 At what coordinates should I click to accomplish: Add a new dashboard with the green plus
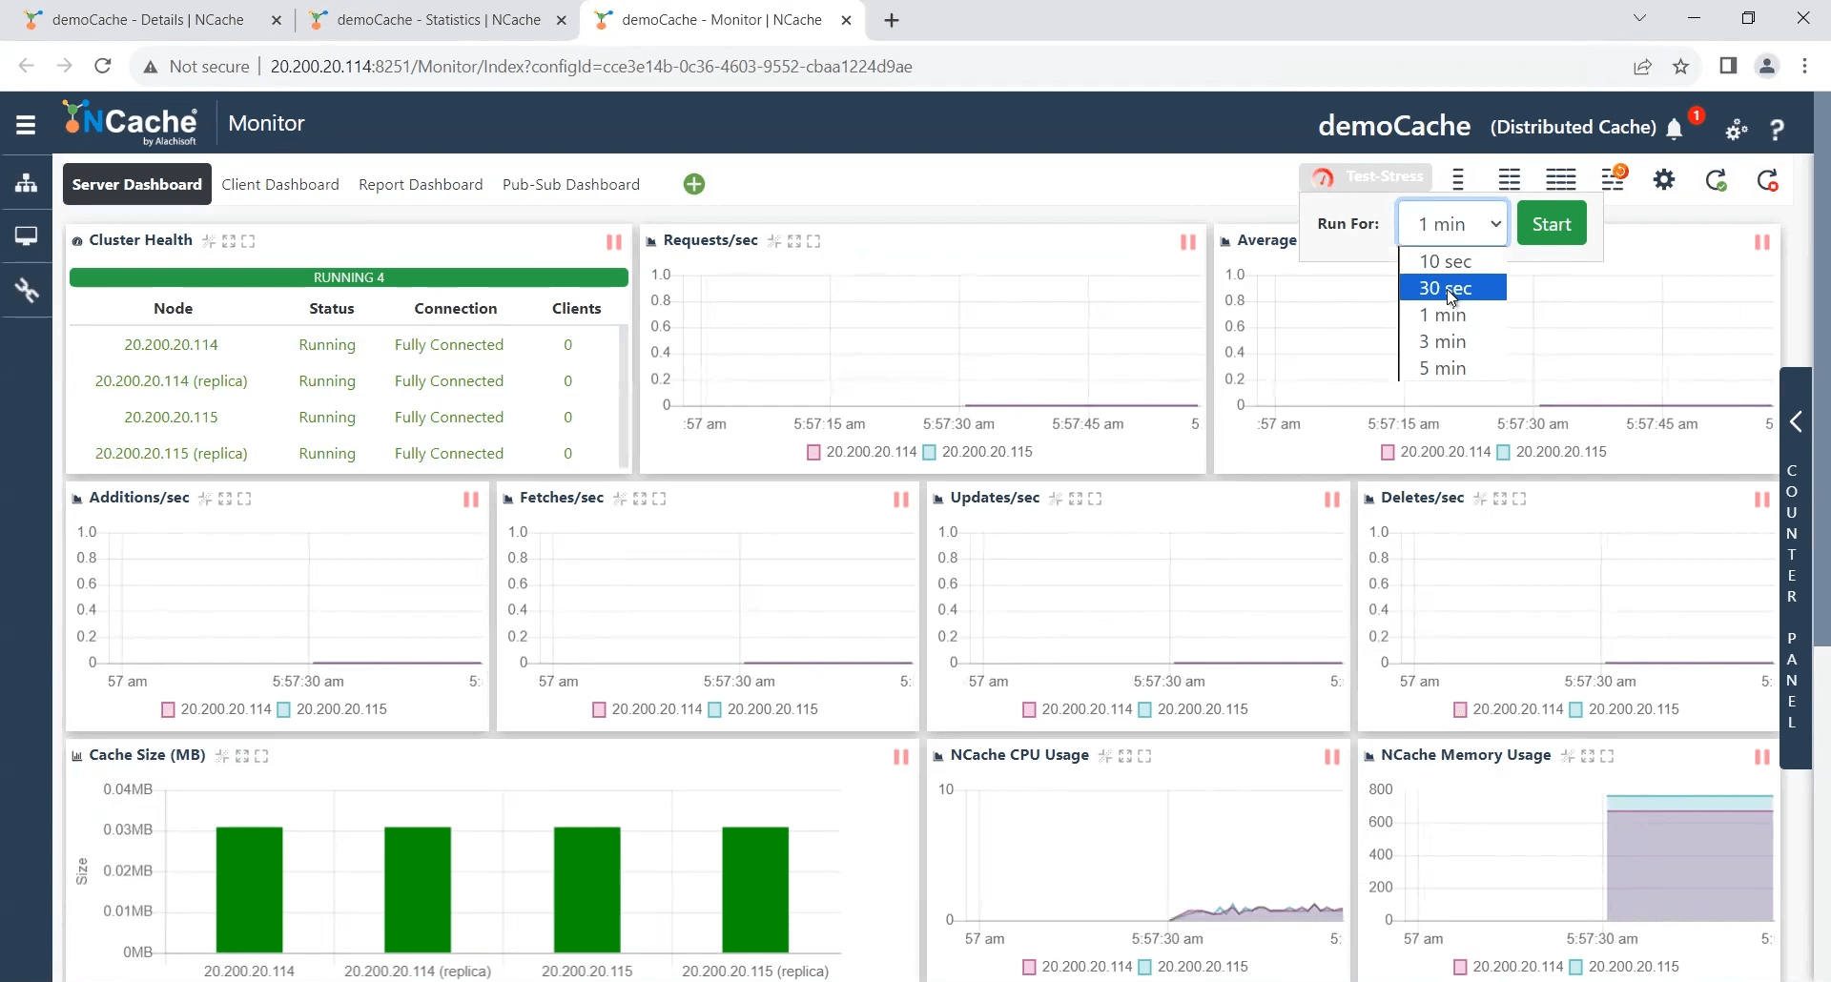(x=694, y=184)
